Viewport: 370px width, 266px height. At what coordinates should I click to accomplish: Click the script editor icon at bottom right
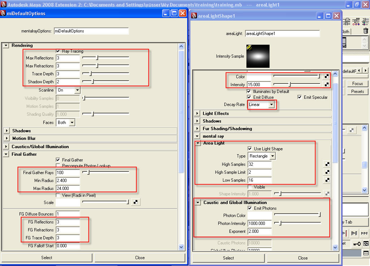[x=366, y=253]
